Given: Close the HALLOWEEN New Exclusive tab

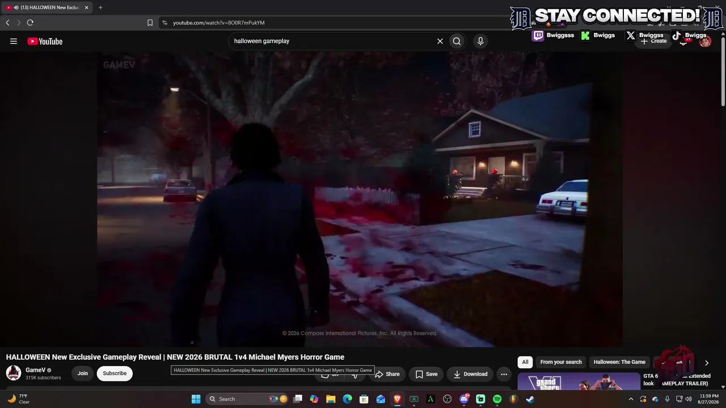Looking at the screenshot, I should (87, 7).
